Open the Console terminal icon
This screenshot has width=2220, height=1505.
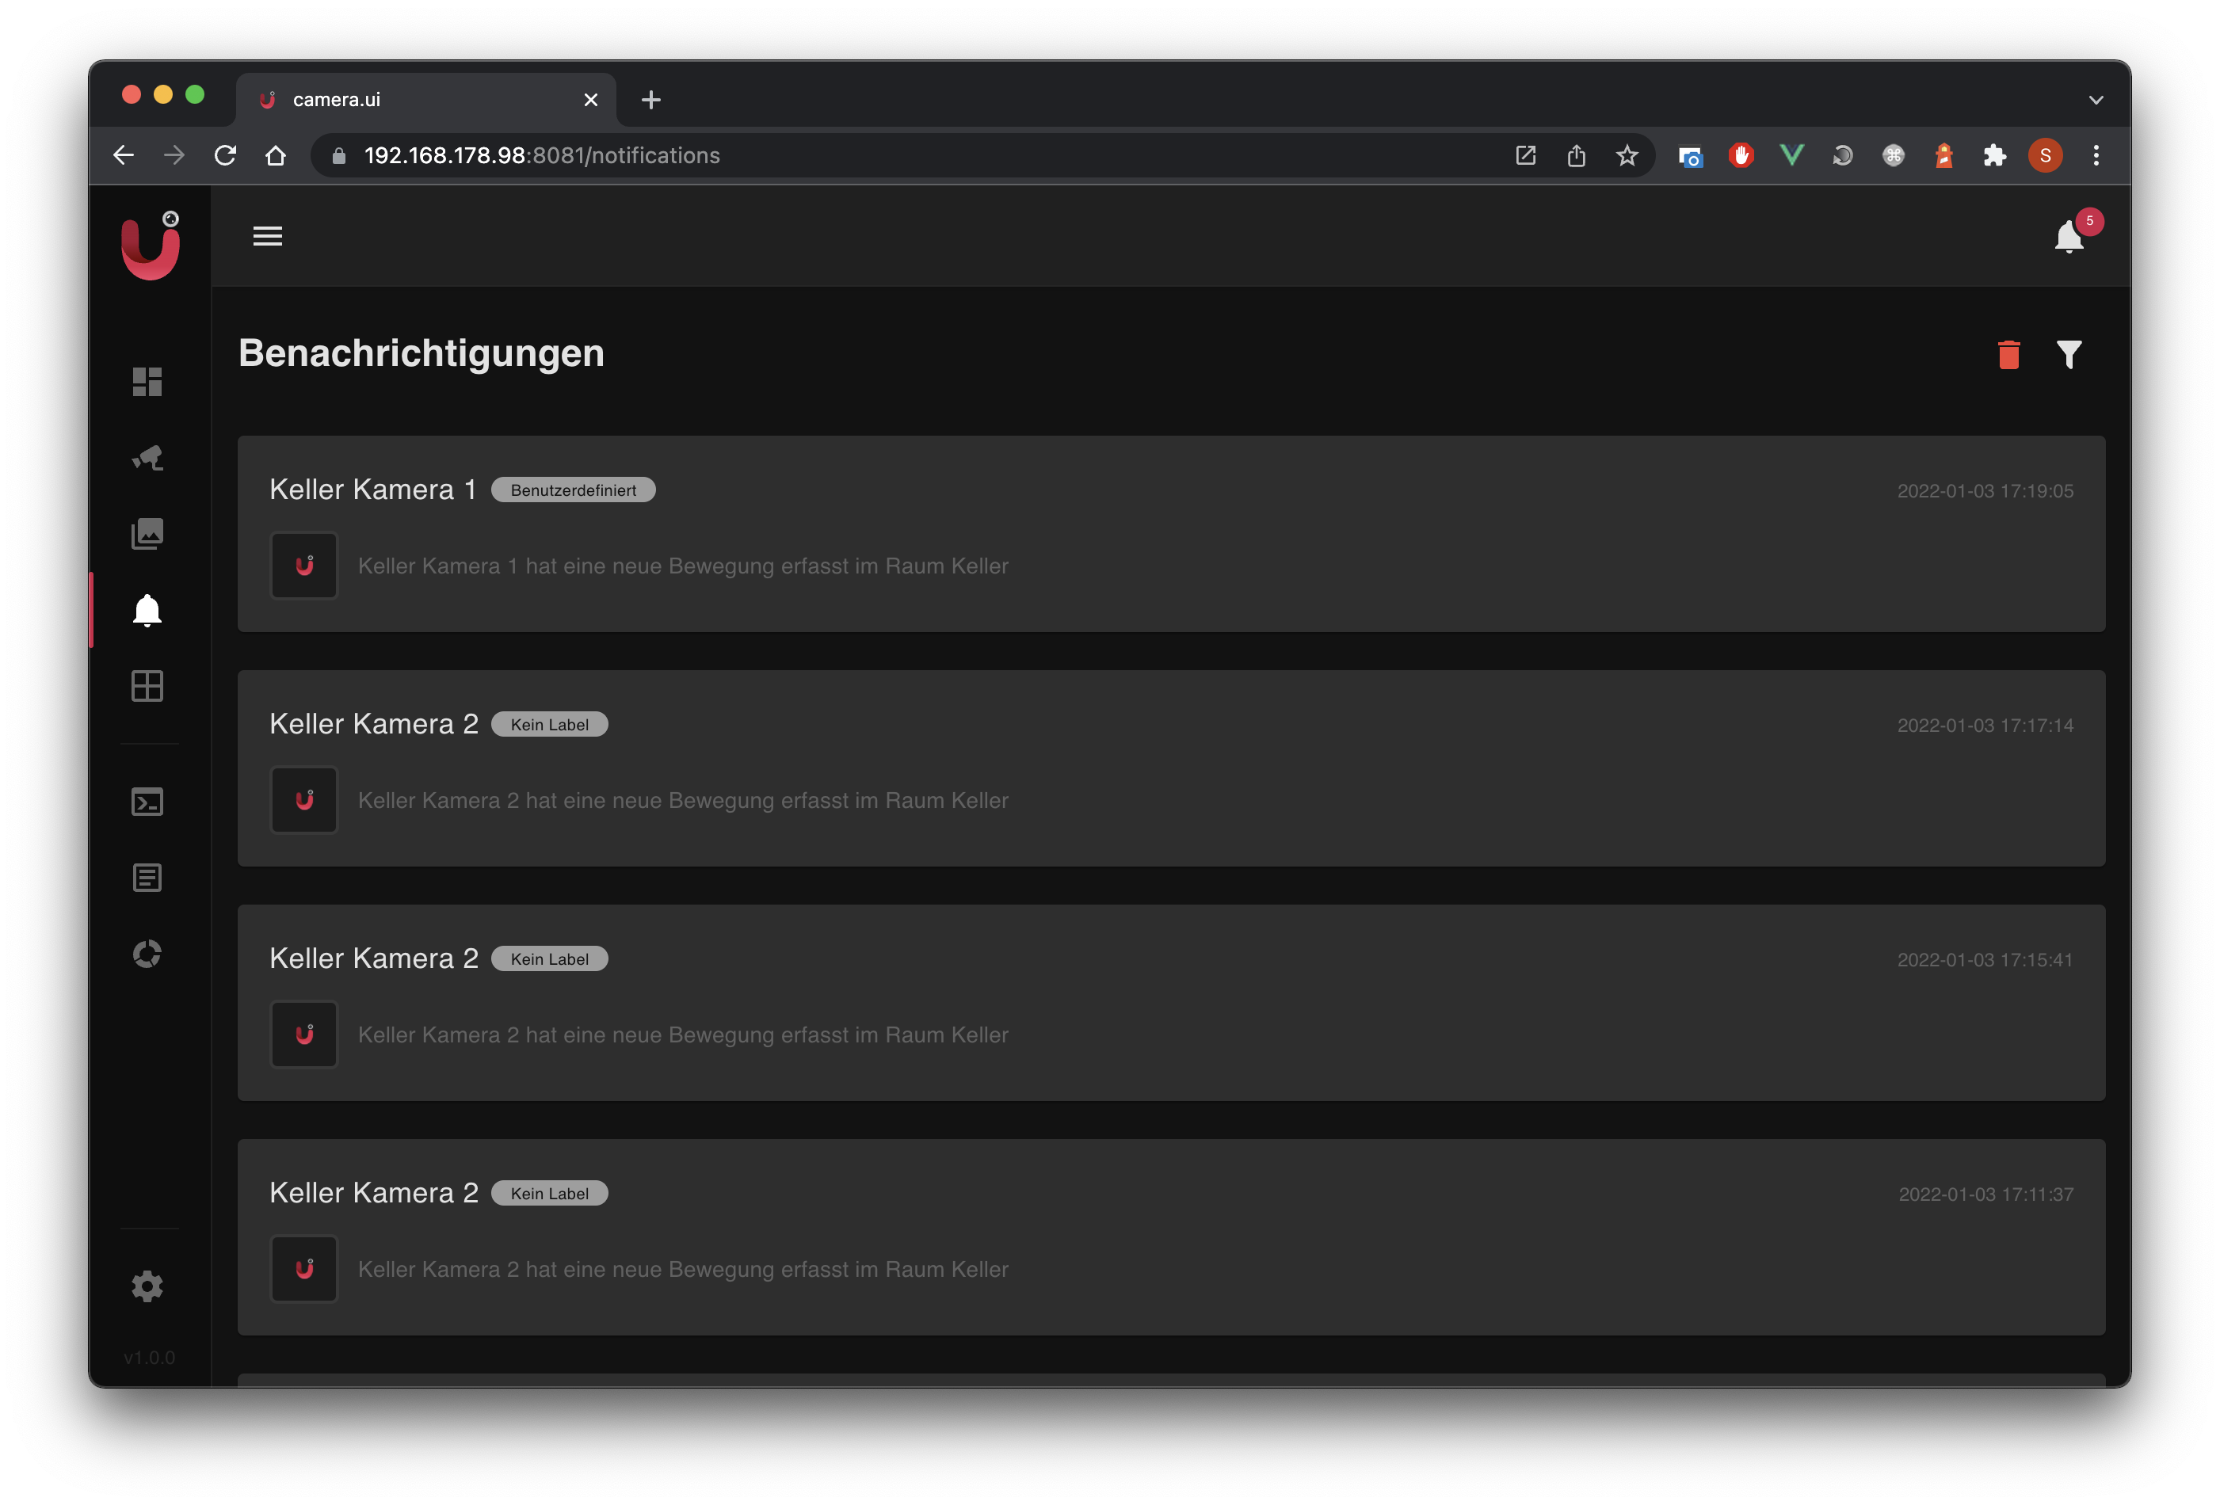pyautogui.click(x=147, y=802)
